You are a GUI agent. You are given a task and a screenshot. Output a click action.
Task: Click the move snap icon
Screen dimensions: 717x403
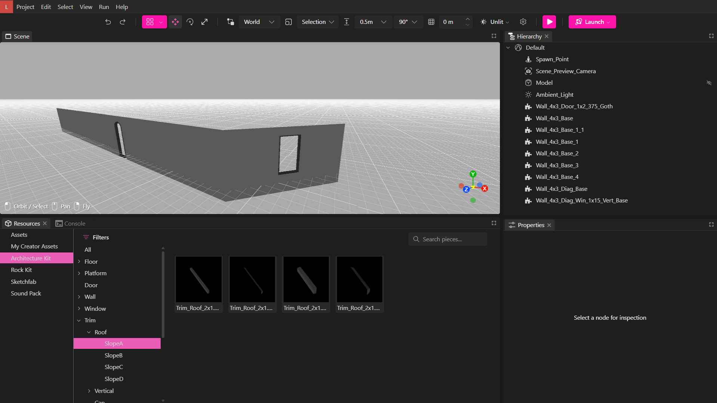click(x=346, y=22)
